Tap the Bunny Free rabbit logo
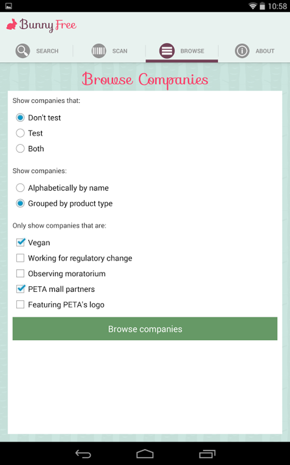Screen dimensions: 290x465 (x=12, y=25)
